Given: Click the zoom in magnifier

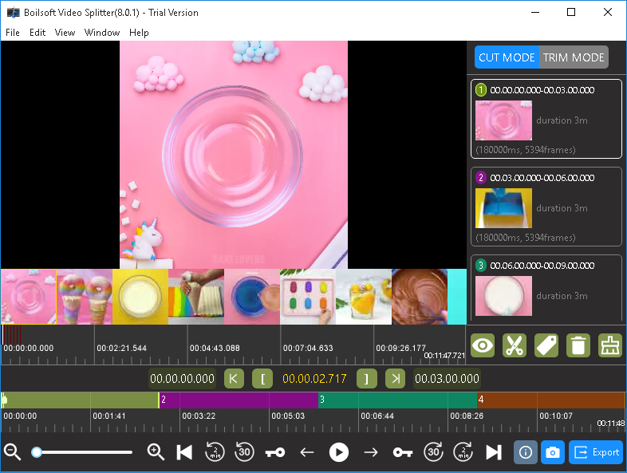Looking at the screenshot, I should pos(156,452).
